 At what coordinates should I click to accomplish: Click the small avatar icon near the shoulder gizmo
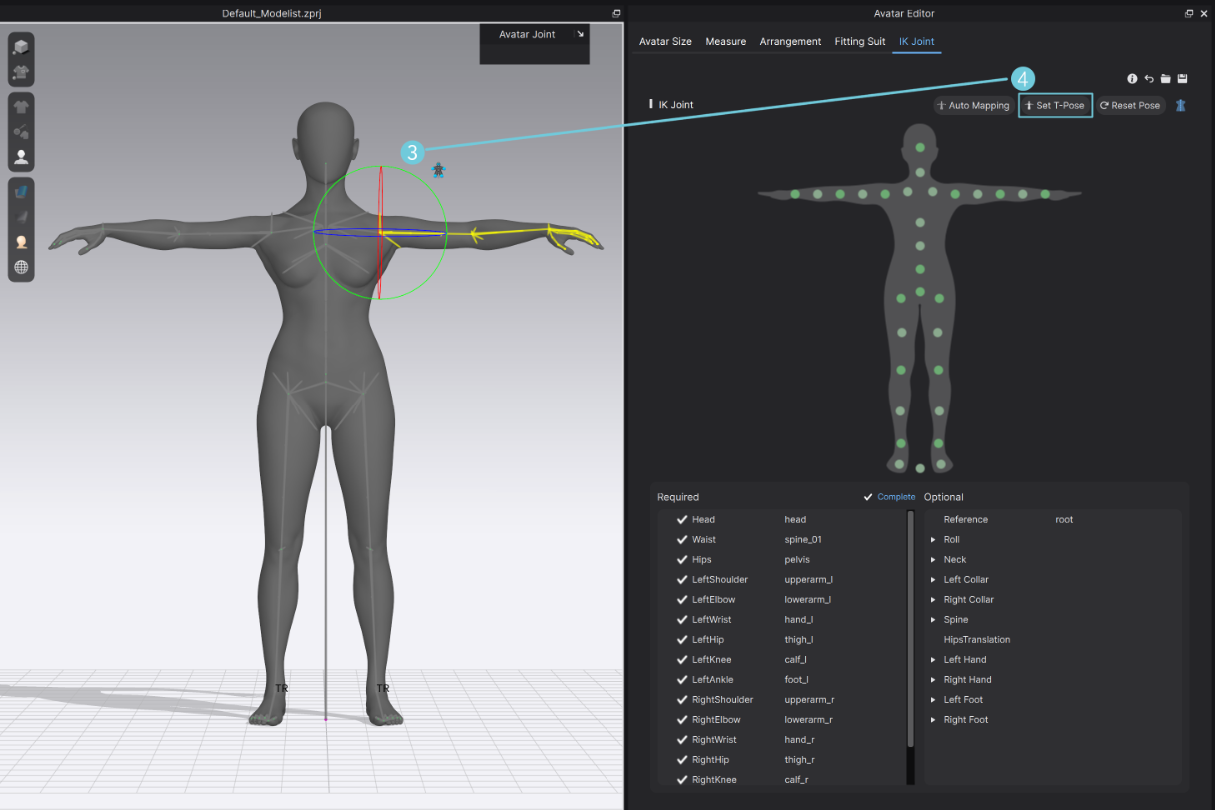(x=438, y=170)
